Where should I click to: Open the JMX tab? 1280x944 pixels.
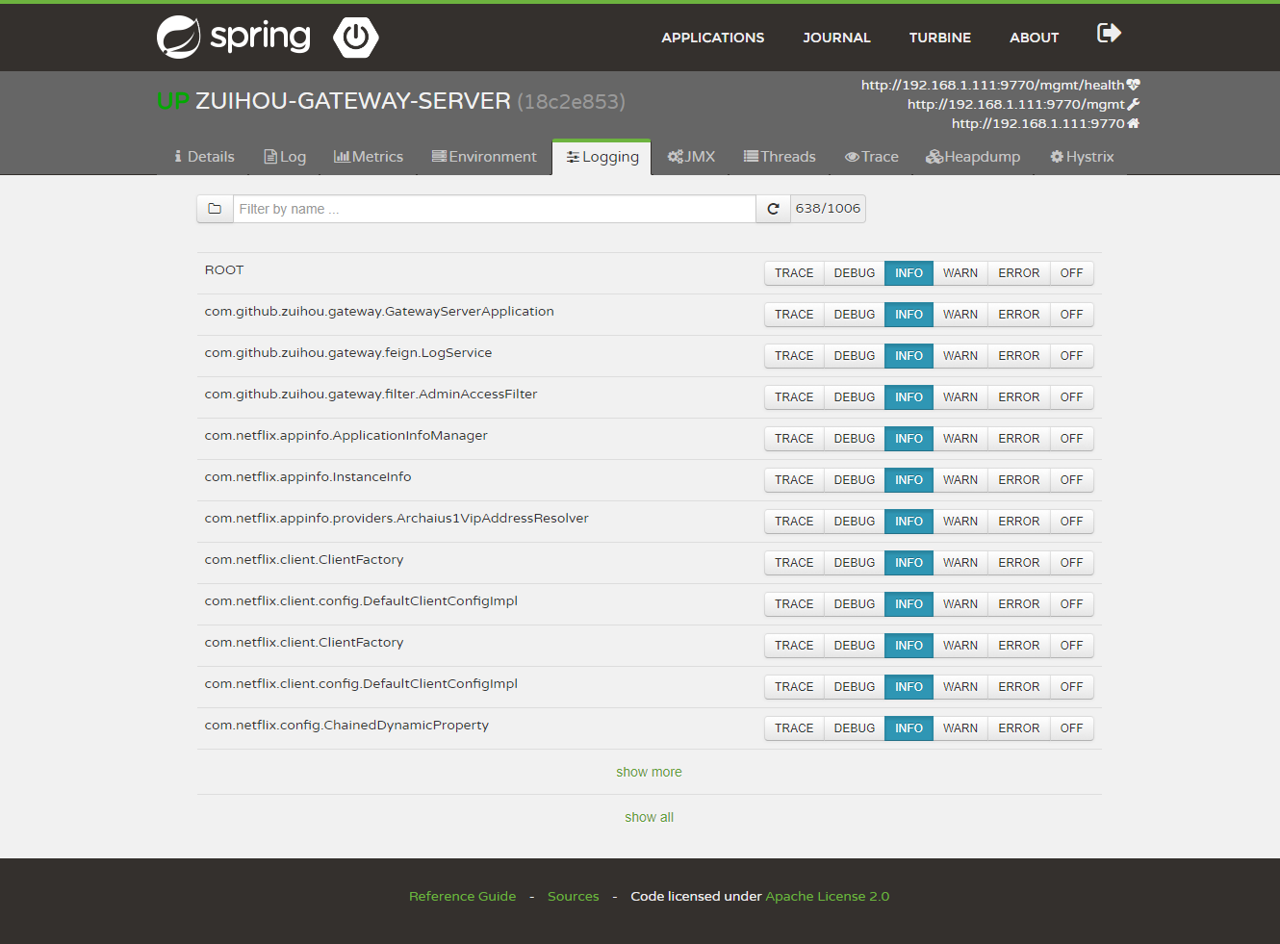(691, 157)
